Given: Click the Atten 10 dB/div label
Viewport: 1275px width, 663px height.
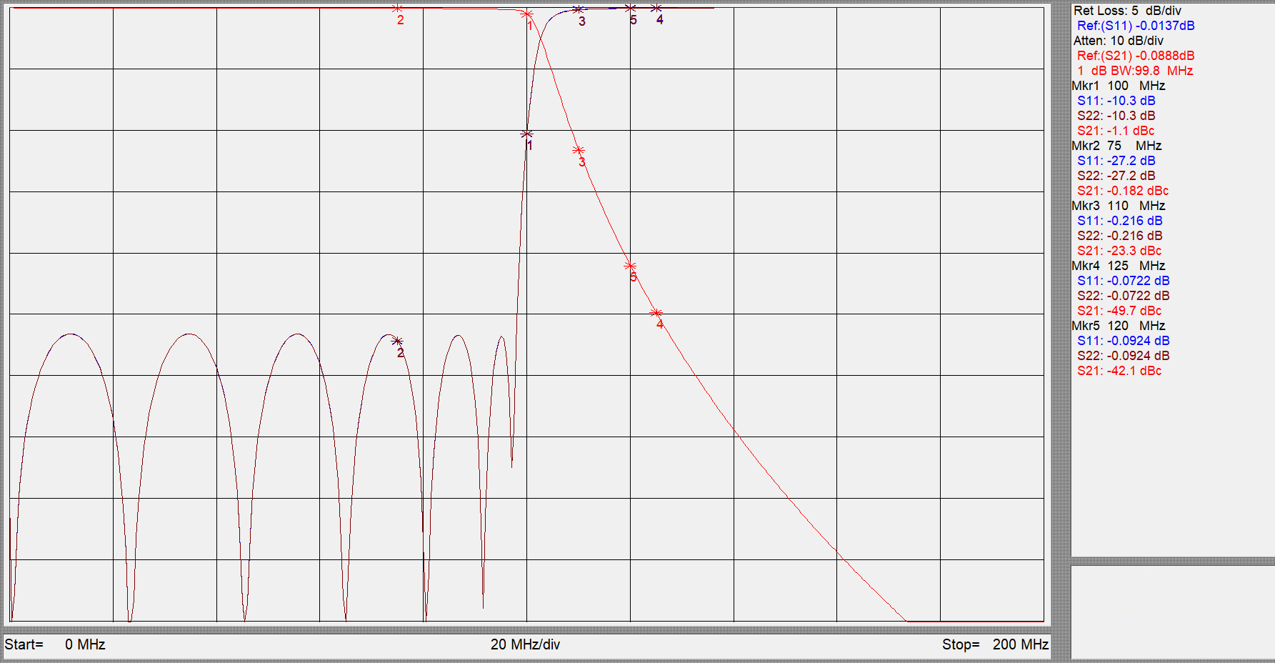Looking at the screenshot, I should click(1118, 41).
